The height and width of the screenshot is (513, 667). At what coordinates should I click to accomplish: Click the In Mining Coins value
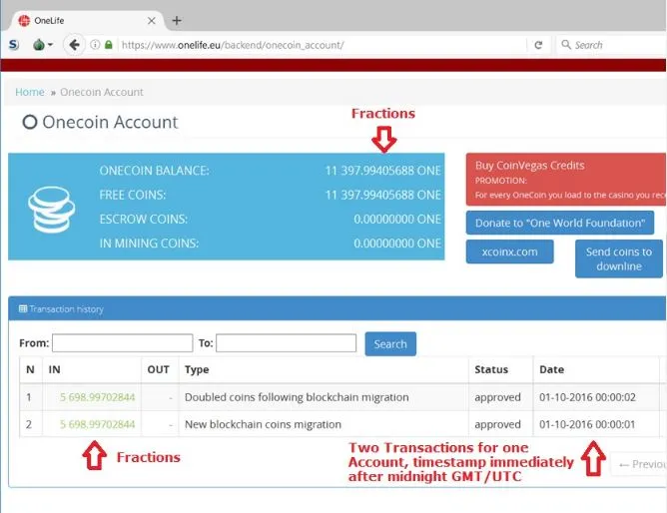(x=397, y=244)
